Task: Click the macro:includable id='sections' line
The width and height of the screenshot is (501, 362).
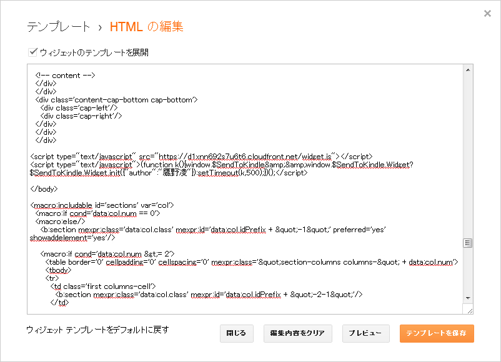Action: (102, 205)
